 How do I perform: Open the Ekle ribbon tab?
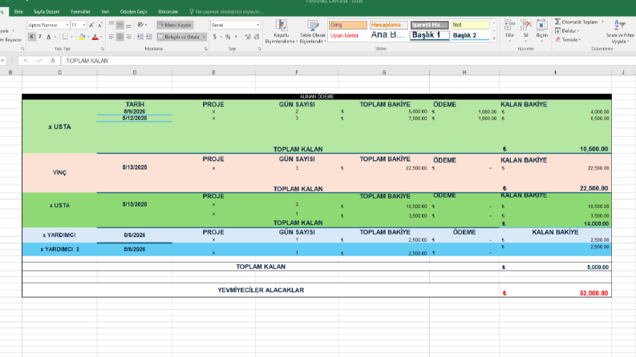[18, 12]
